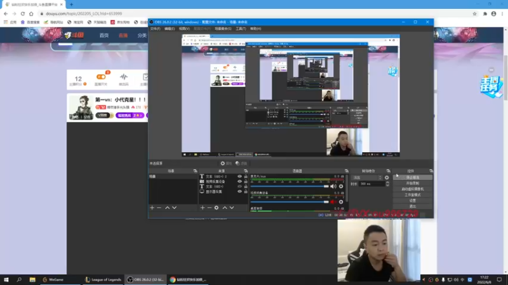Open OBS 帮助(H) menu
The image size is (508, 285).
click(x=256, y=28)
